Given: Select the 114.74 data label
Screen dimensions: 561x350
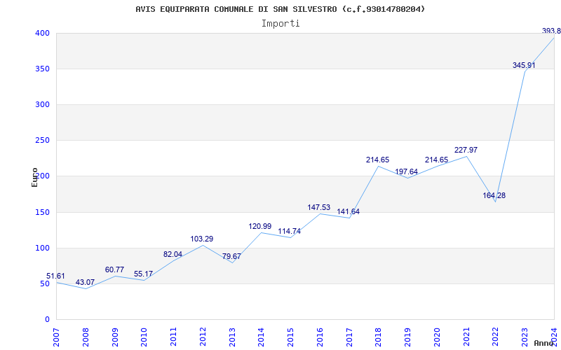Looking at the screenshot, I should (x=290, y=231).
